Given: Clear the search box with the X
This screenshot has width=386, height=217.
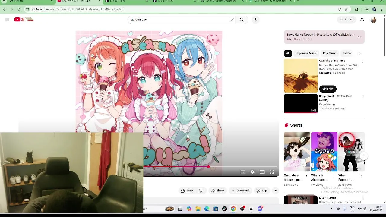Looking at the screenshot, I should pos(232,20).
